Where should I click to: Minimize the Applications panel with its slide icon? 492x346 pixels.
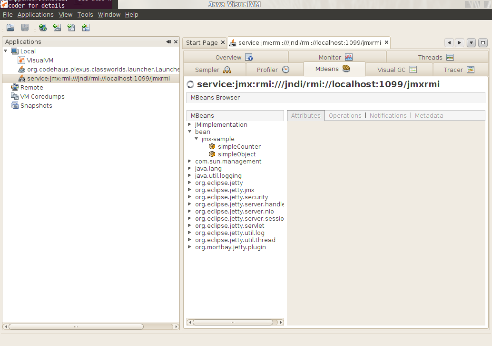point(168,42)
